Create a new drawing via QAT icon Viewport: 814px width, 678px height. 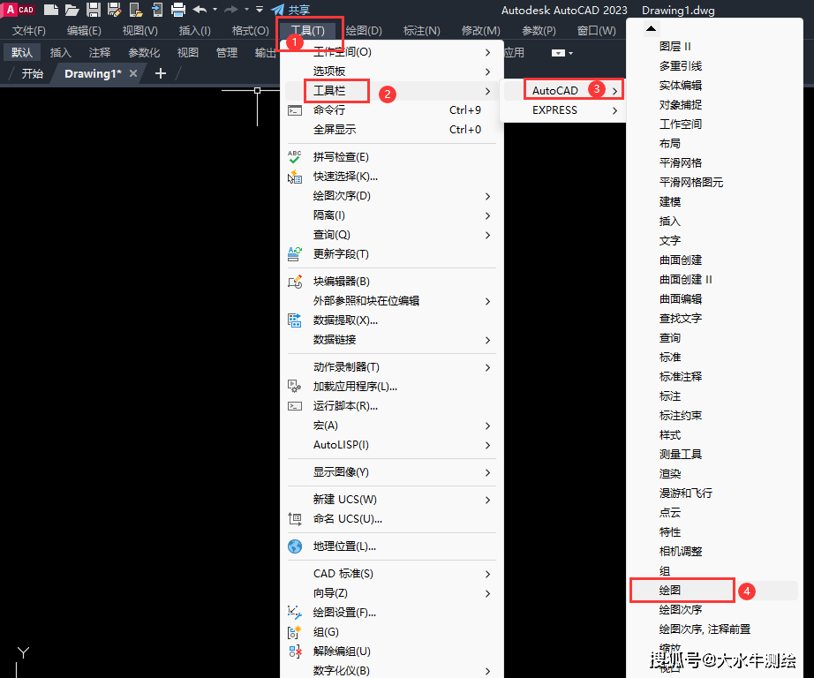tap(50, 10)
